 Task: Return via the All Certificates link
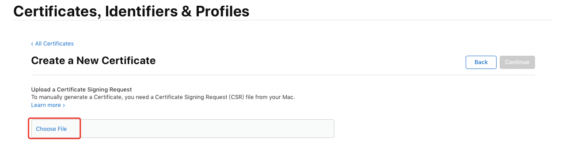[52, 44]
